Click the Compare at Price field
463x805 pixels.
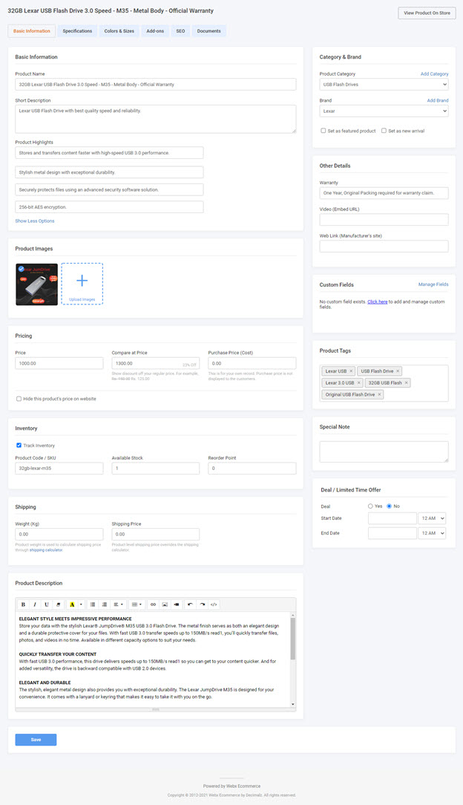156,363
